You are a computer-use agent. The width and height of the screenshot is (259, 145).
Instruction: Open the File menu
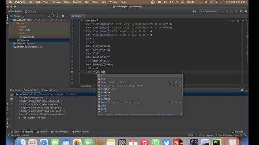click(x=31, y=2)
